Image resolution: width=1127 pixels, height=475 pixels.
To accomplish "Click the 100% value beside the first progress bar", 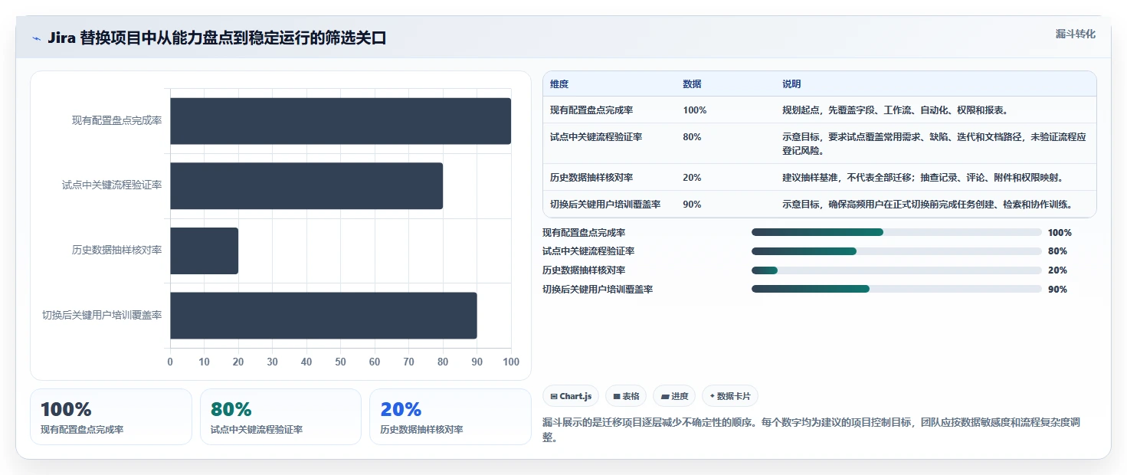I will [x=1060, y=233].
